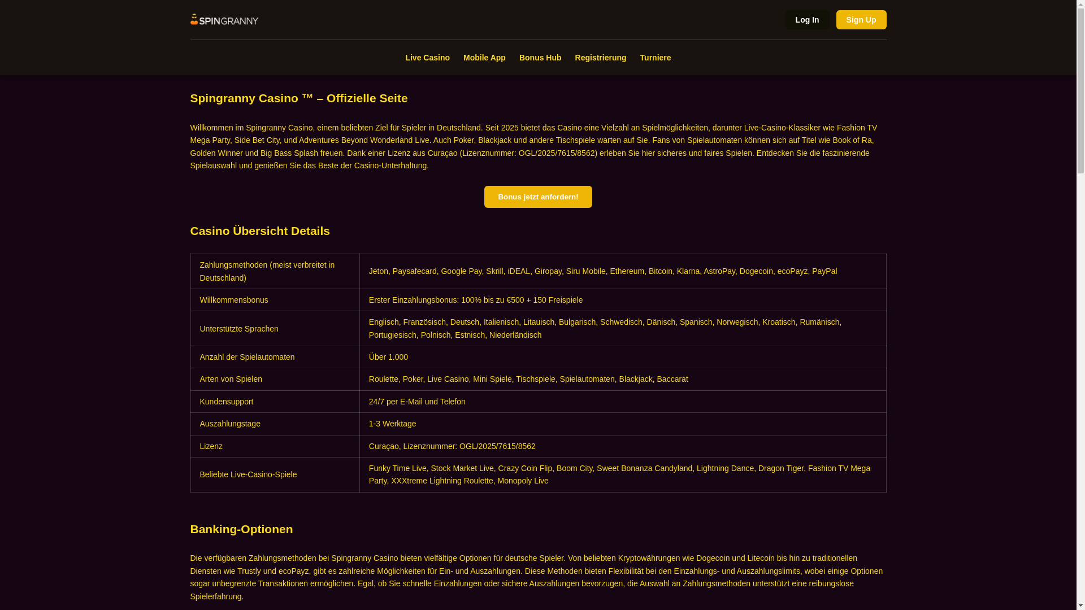
Task: Click the Banking-Optionen heading
Action: [x=241, y=529]
